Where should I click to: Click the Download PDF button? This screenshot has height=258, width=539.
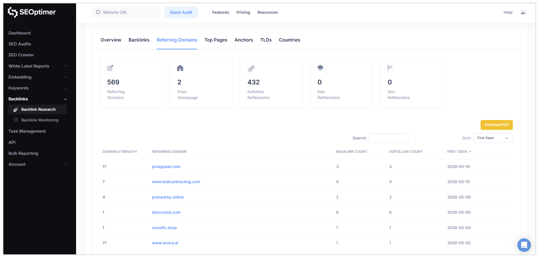(497, 125)
